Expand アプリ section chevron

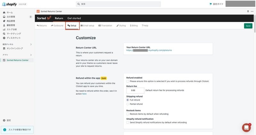point(31,55)
